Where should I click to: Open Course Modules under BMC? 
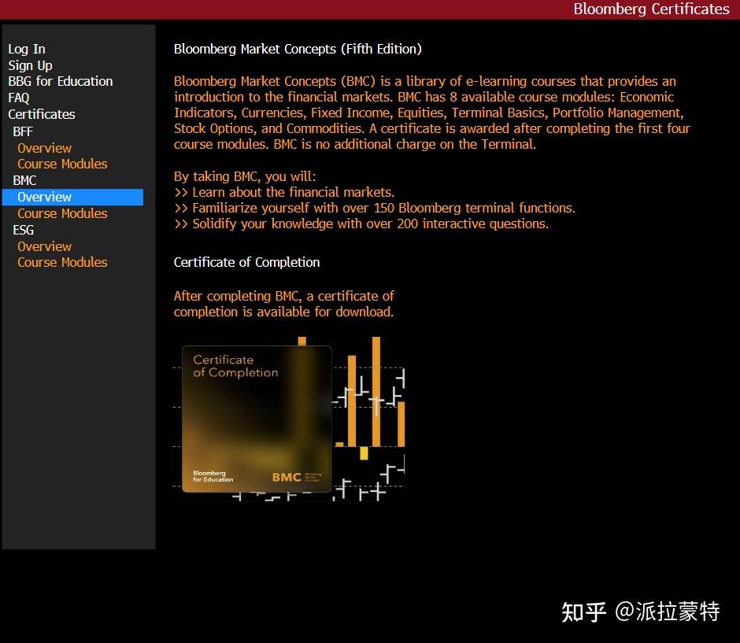[62, 213]
